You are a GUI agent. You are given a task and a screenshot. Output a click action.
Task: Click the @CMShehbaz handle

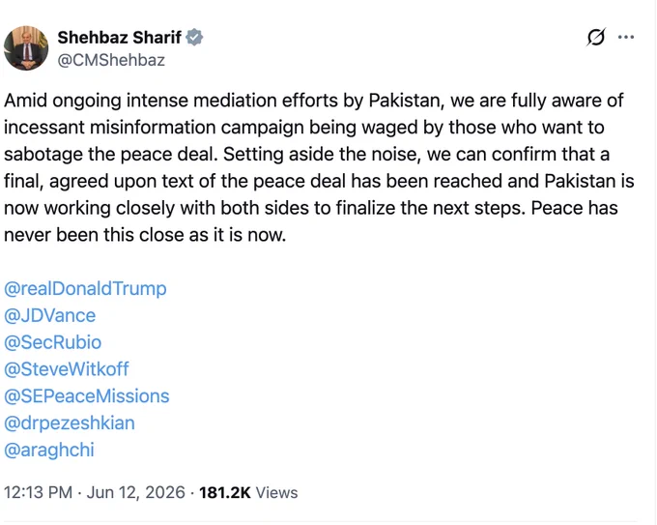coord(111,60)
